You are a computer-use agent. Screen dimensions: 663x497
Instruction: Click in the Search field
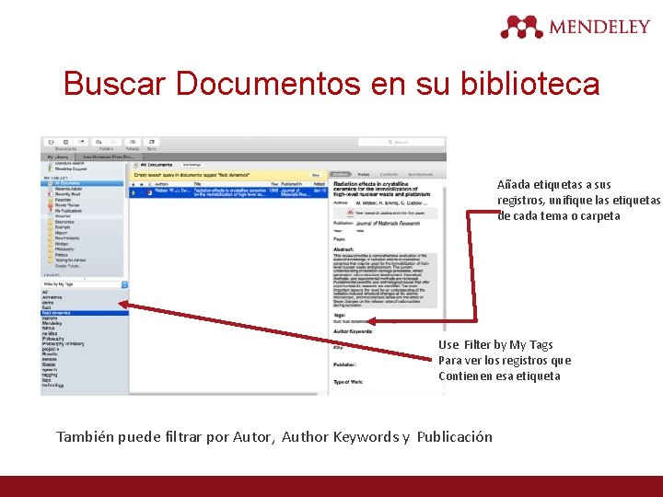pos(401,142)
